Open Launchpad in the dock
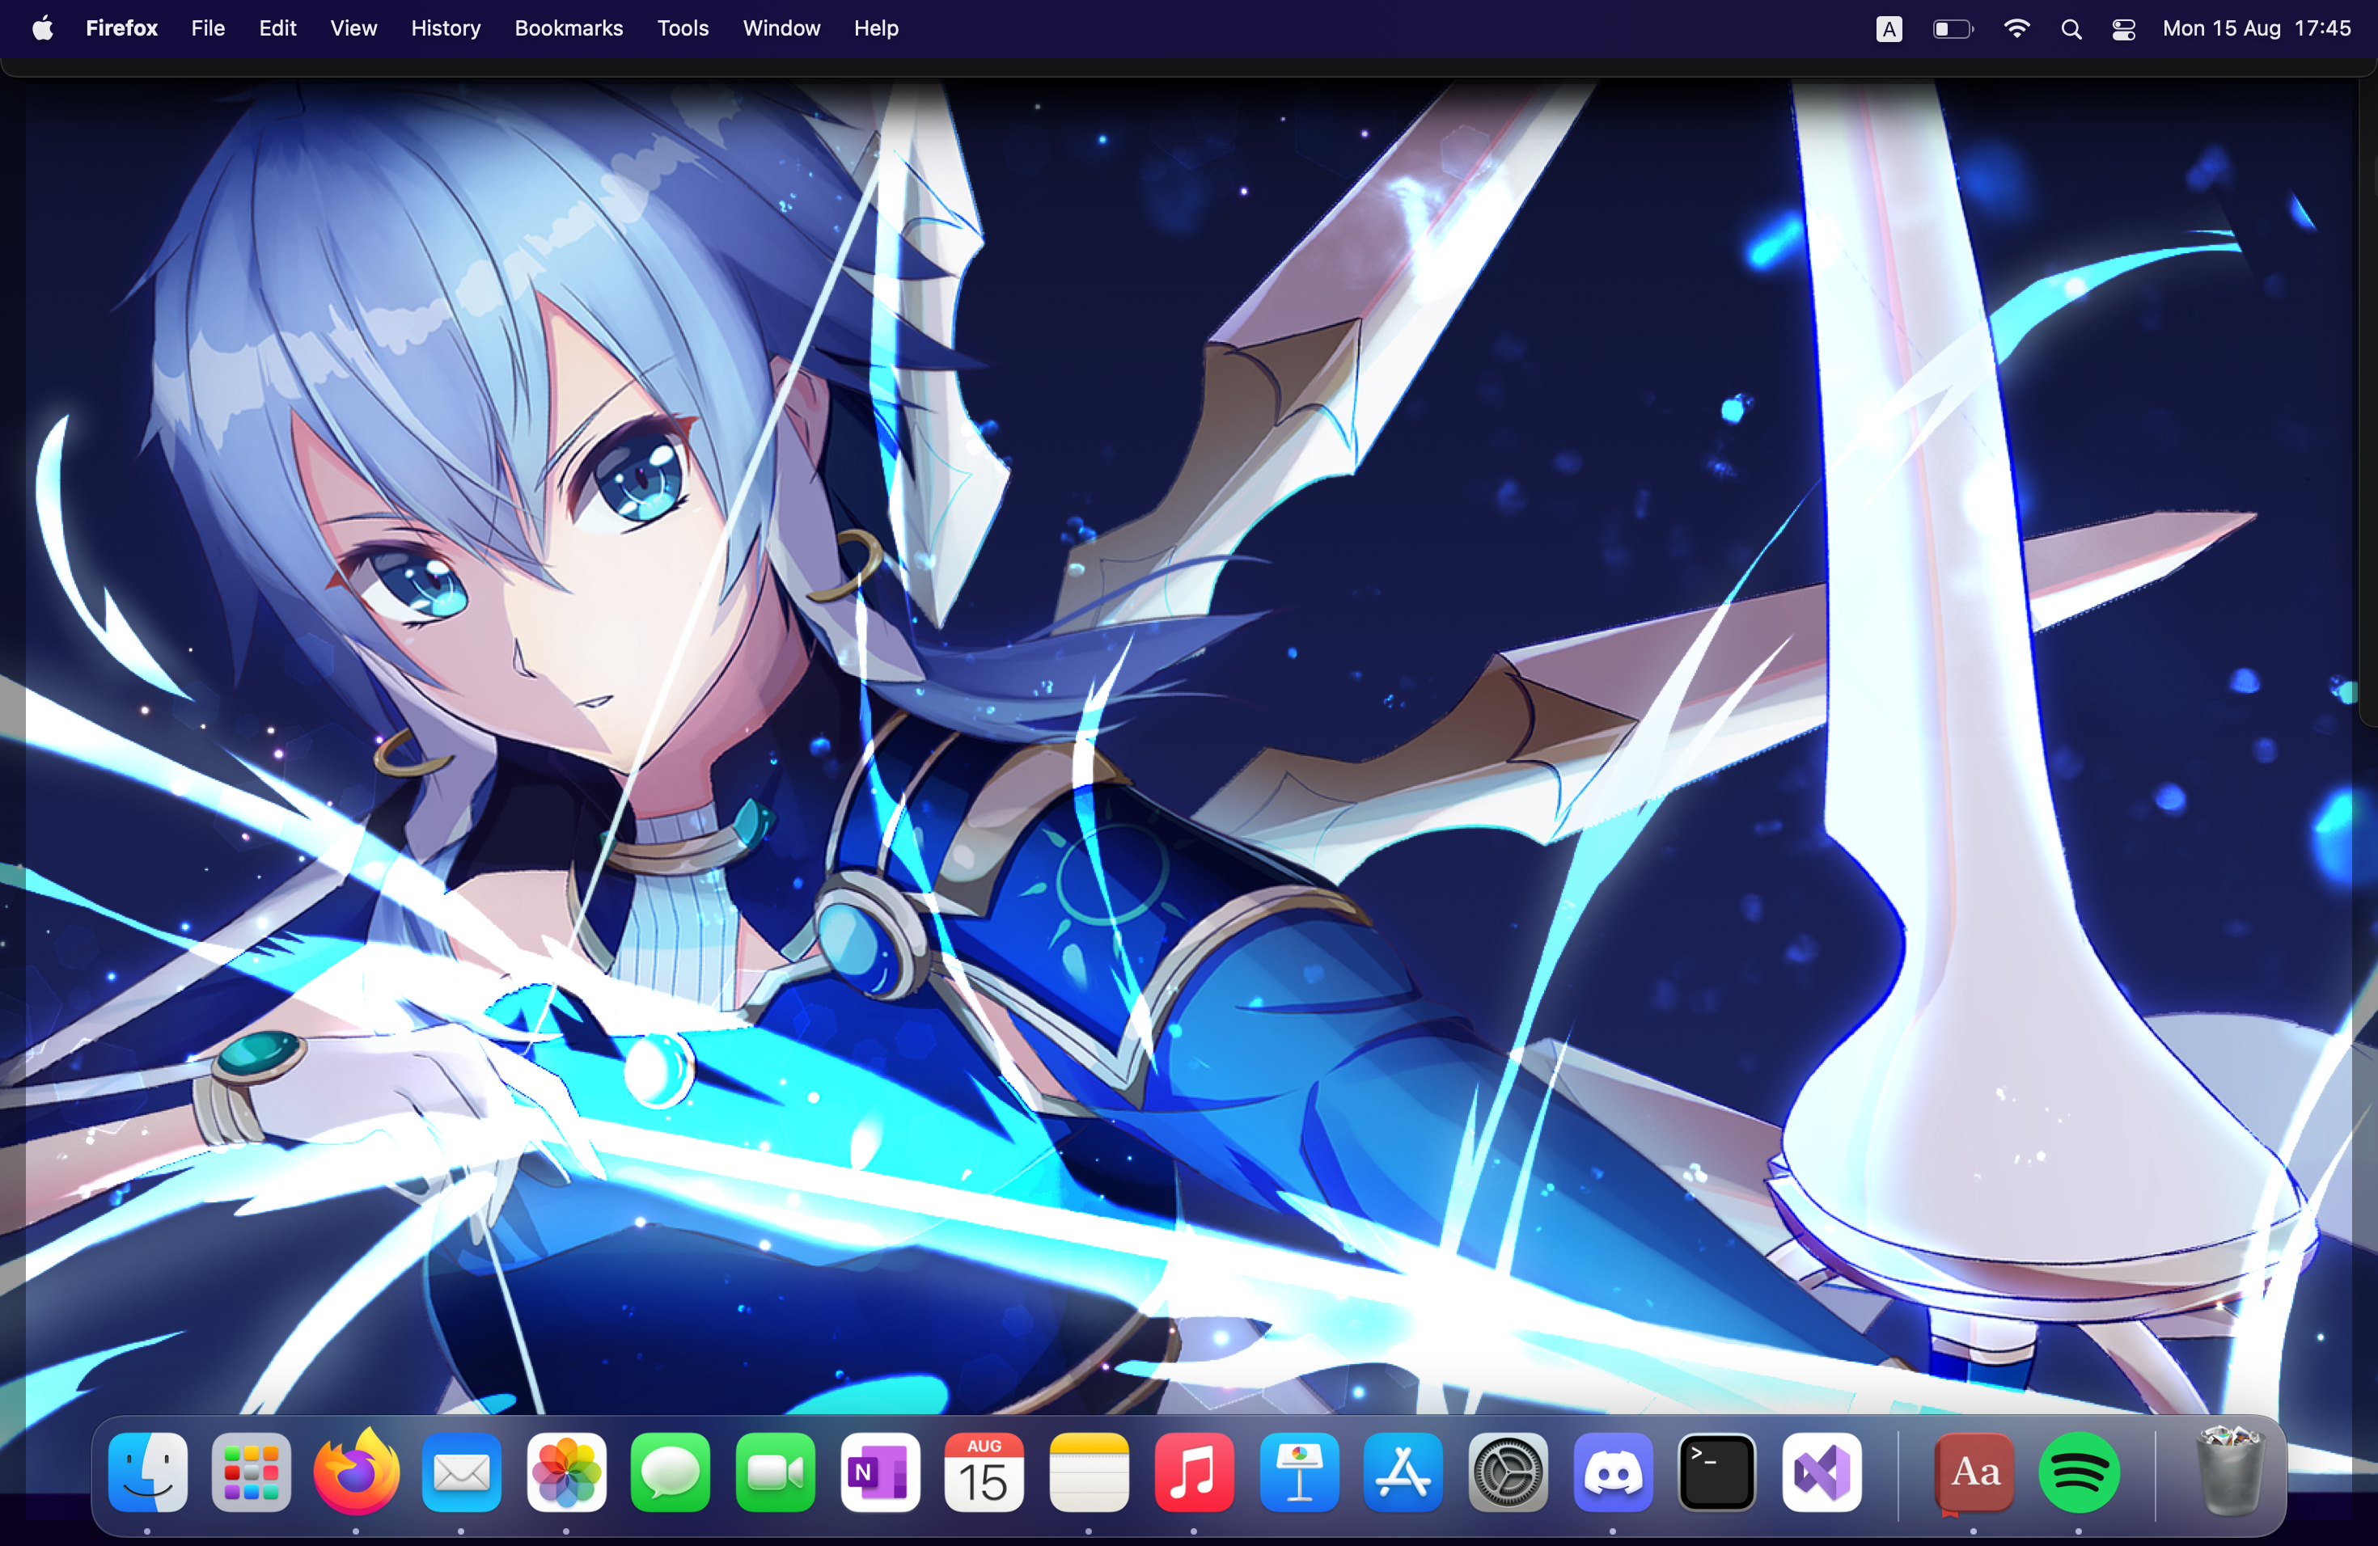This screenshot has height=1546, width=2378. [x=252, y=1472]
